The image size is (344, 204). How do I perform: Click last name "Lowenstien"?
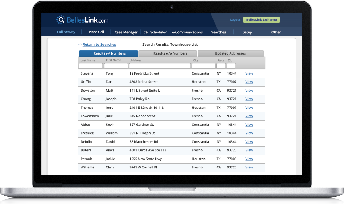point(90,116)
